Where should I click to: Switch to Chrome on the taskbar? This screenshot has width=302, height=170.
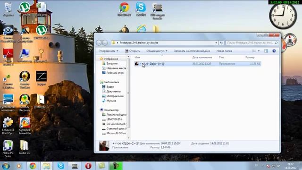33,166
